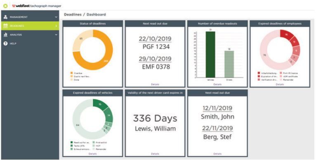Screen dimensions: 316x160
Task: Open Details under driver card validity widget
Action: [155, 154]
